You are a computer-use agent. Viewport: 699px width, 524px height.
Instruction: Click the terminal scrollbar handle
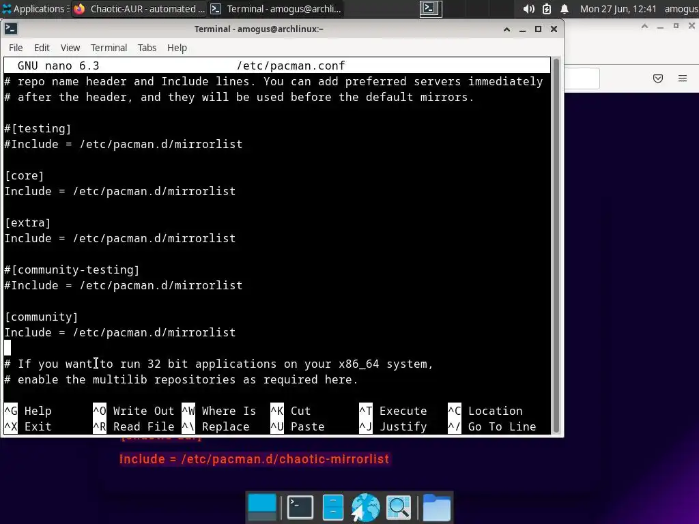556,246
